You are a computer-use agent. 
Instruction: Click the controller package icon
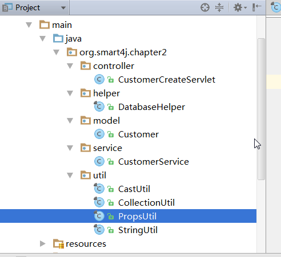point(86,66)
